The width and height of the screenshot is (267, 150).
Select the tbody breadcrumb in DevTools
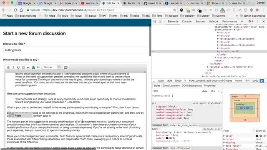point(178,80)
